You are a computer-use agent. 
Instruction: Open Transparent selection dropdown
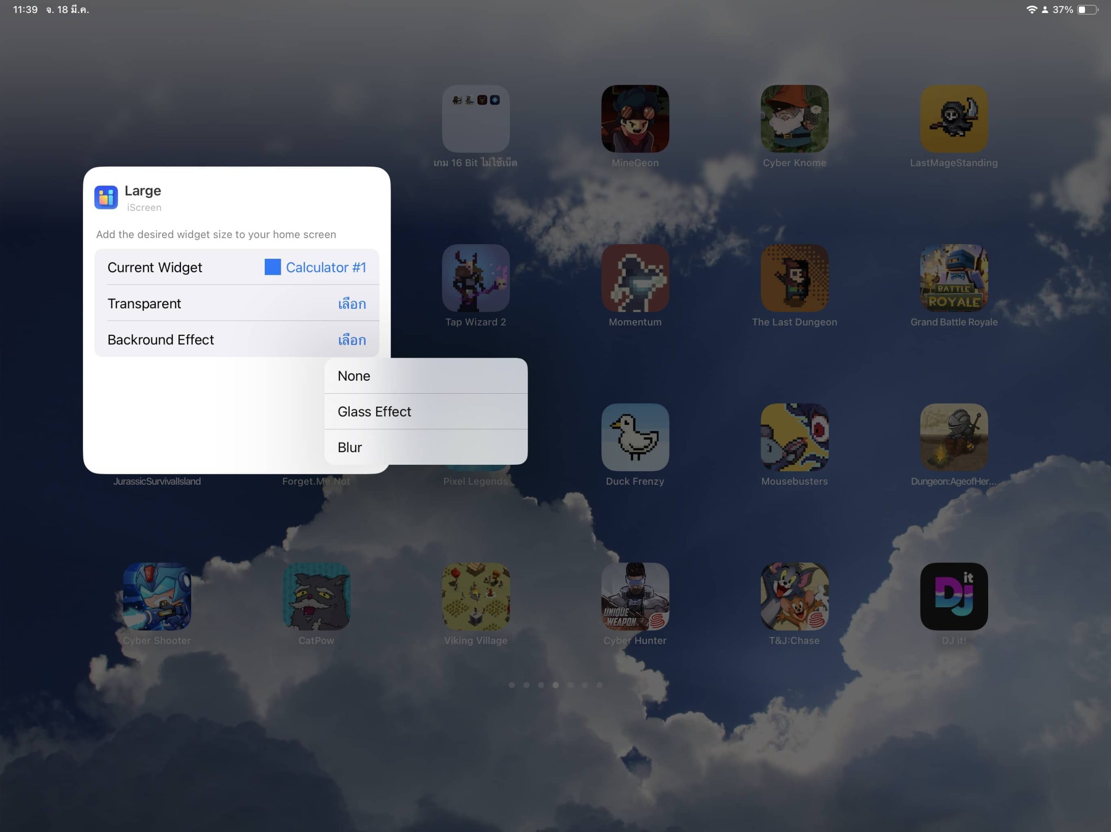352,303
